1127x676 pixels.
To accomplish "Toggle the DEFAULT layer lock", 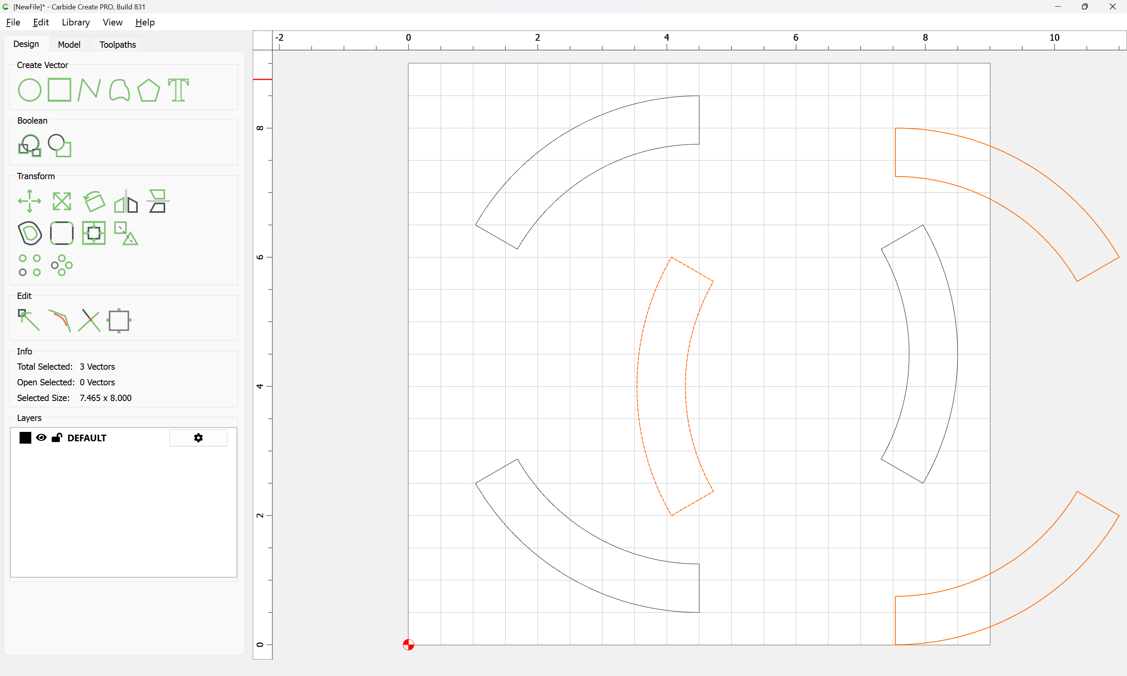I will coord(56,438).
